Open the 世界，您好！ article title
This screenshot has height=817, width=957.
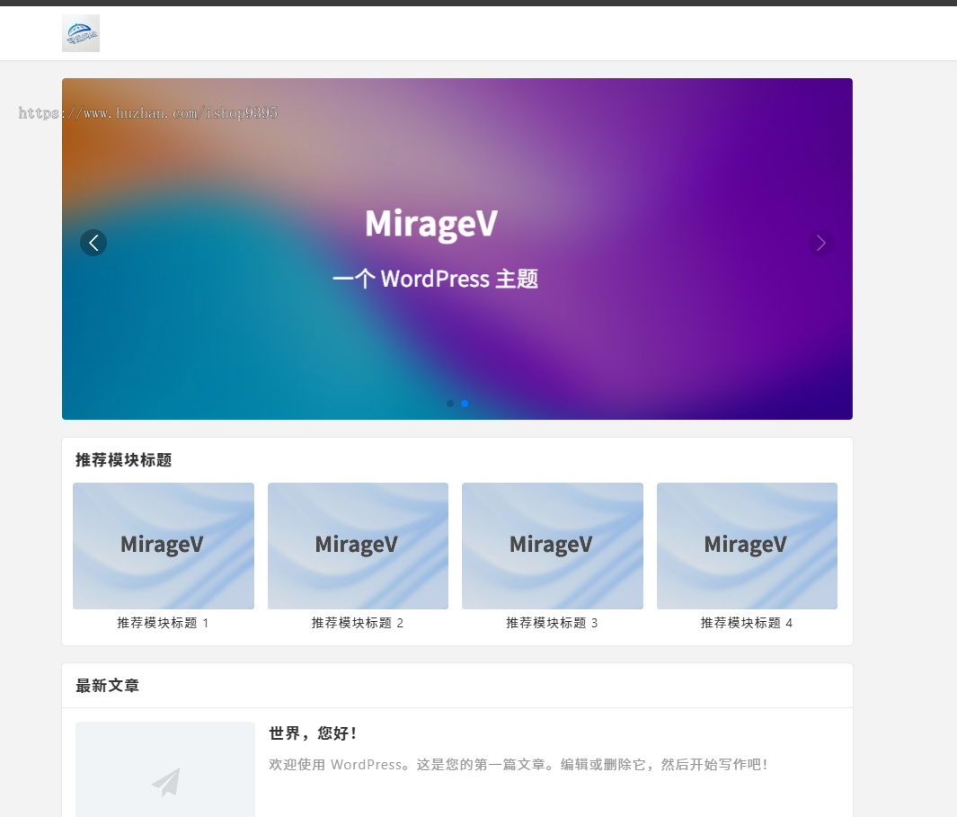pos(313,733)
